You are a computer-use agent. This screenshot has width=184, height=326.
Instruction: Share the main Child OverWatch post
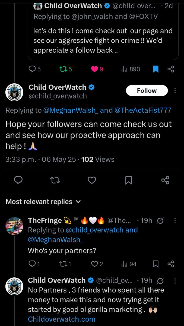[165, 180]
